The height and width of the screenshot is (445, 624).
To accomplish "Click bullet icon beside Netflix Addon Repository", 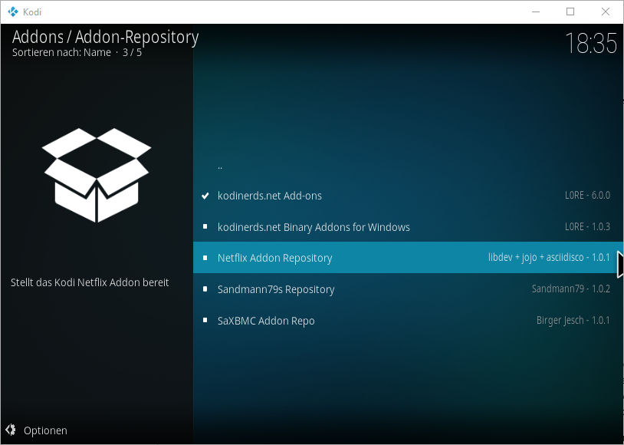I will [x=205, y=258].
